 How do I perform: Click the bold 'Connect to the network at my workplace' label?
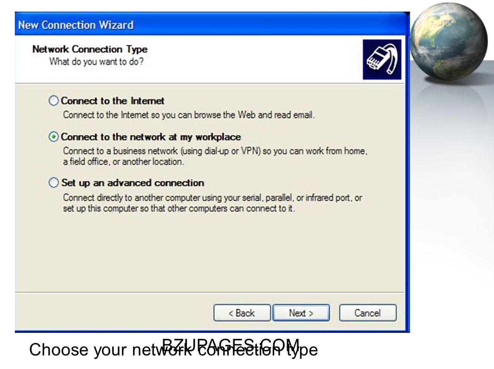coord(151,137)
